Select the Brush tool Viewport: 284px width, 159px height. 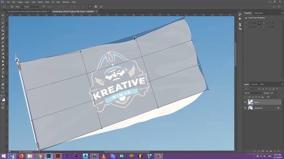click(x=3, y=42)
